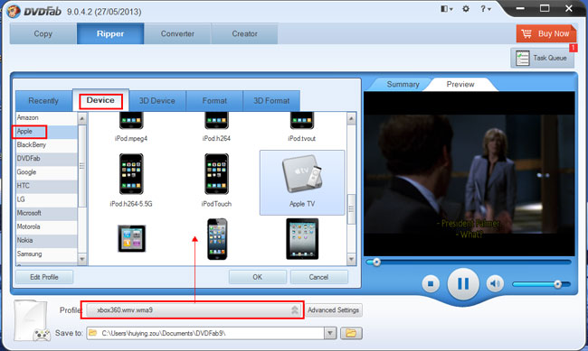Cancel the profile selection
The height and width of the screenshot is (351, 588).
click(318, 277)
